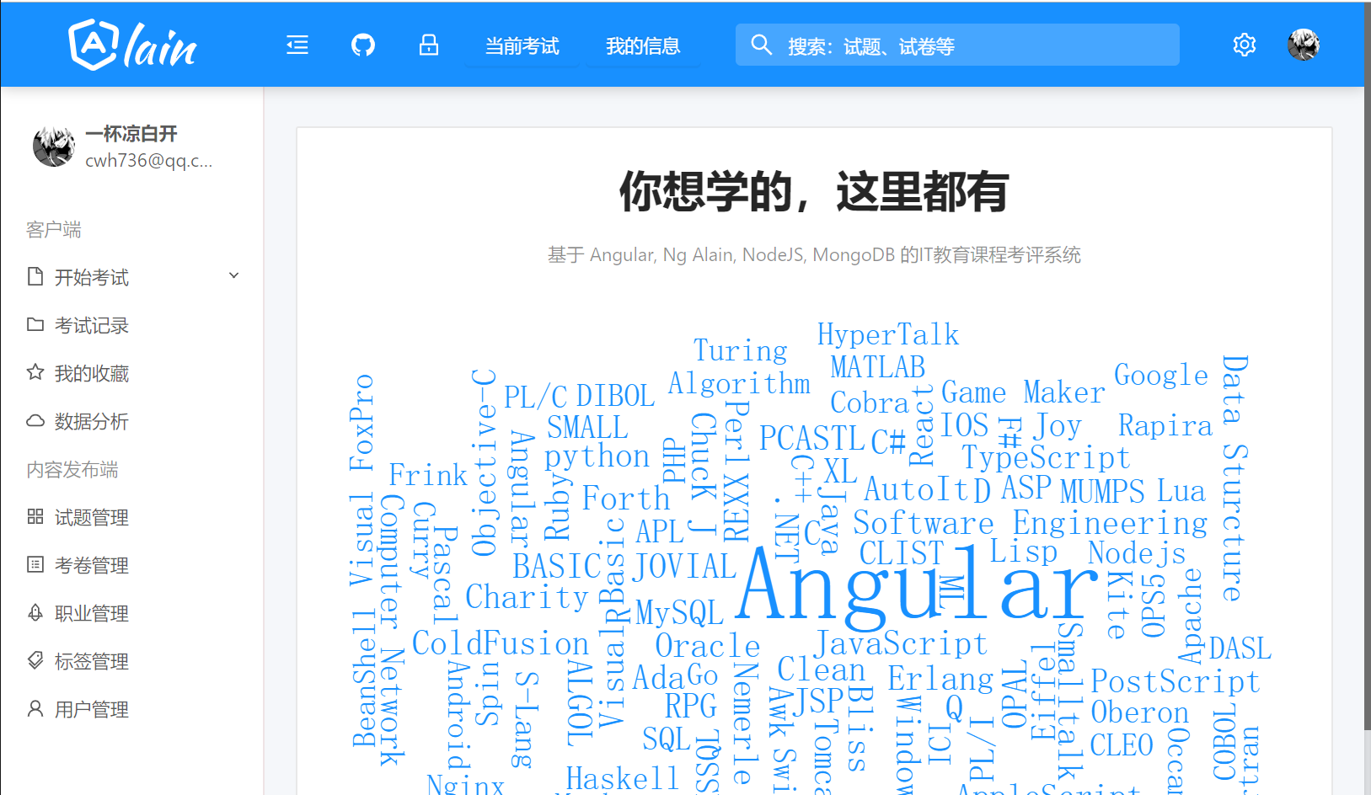1371x795 pixels.
Task: Expand the 开始考试 chevron arrow
Action: 234,276
